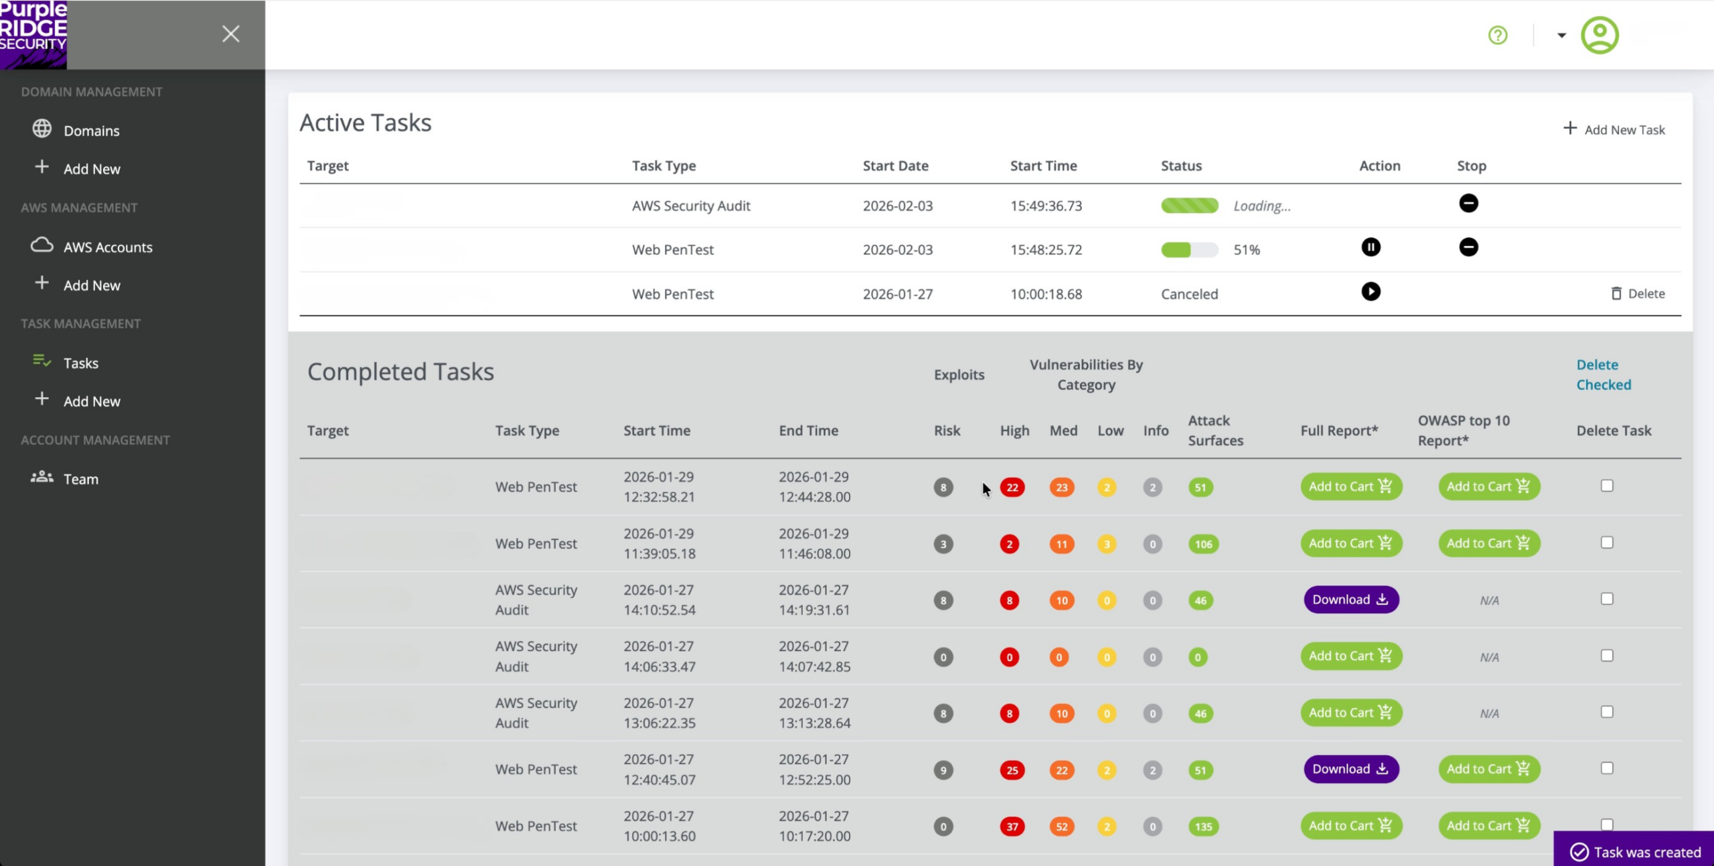Check delete box for 14:10:52 AWS Audit
1714x866 pixels.
pyautogui.click(x=1606, y=599)
